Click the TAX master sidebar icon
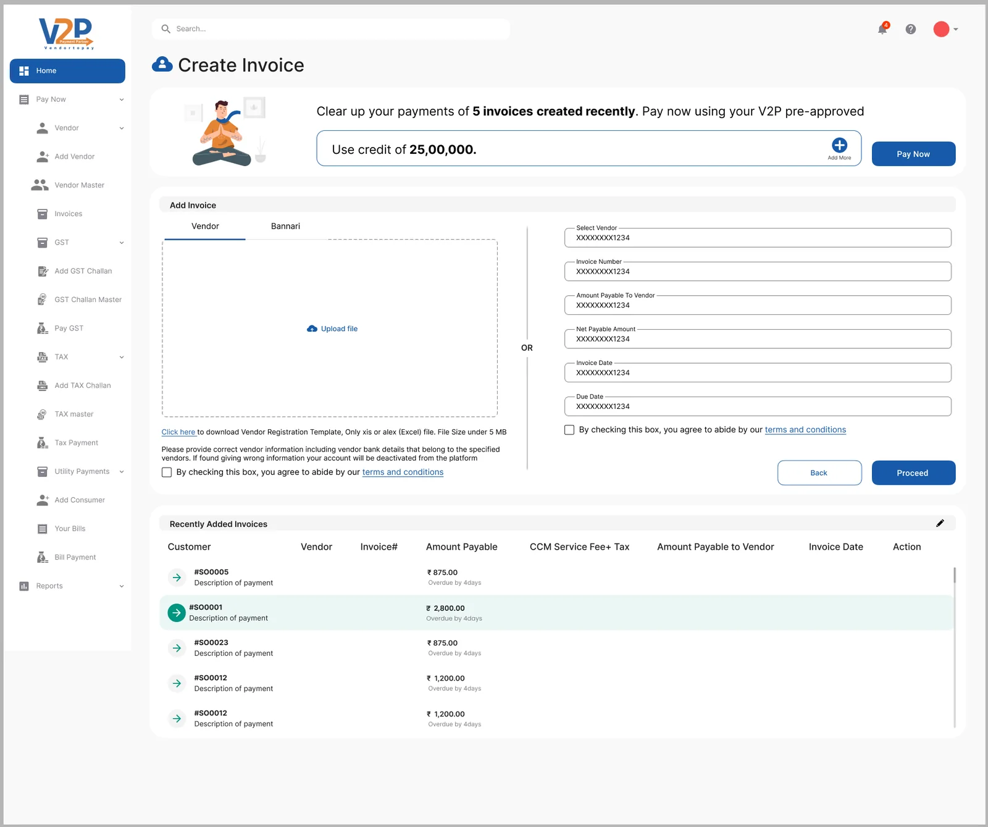Viewport: 988px width, 827px height. click(x=42, y=414)
